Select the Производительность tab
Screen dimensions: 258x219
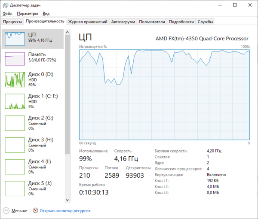click(x=45, y=21)
